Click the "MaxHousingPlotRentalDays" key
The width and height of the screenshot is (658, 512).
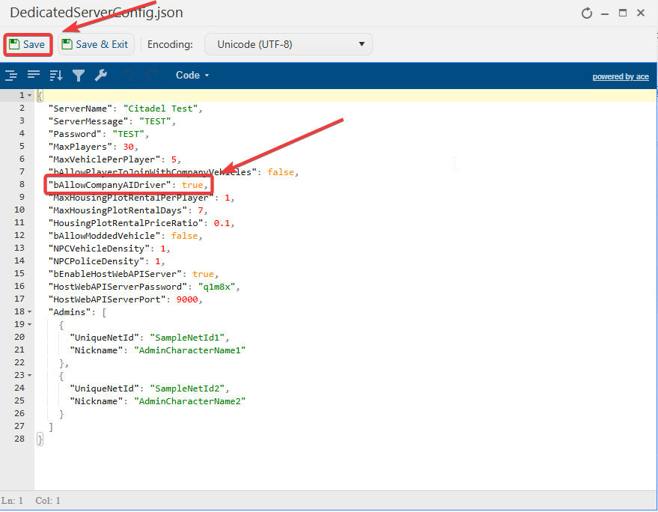pos(118,210)
